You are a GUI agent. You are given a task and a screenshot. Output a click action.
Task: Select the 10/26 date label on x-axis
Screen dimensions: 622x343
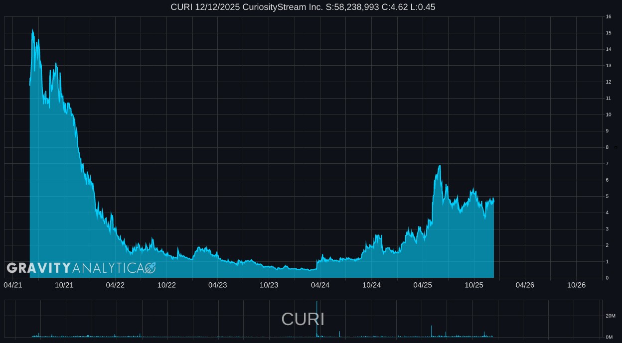[576, 285]
